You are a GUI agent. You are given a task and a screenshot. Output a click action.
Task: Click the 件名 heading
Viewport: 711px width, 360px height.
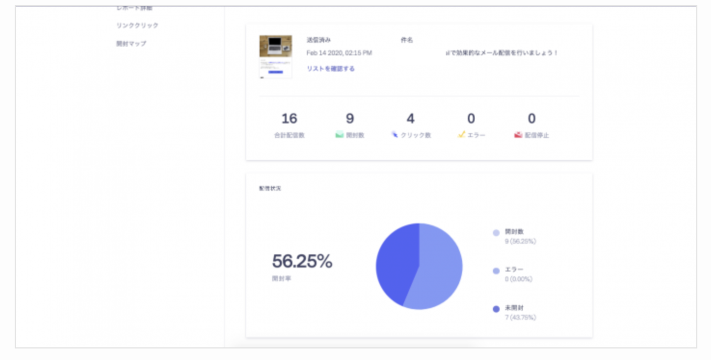click(406, 40)
